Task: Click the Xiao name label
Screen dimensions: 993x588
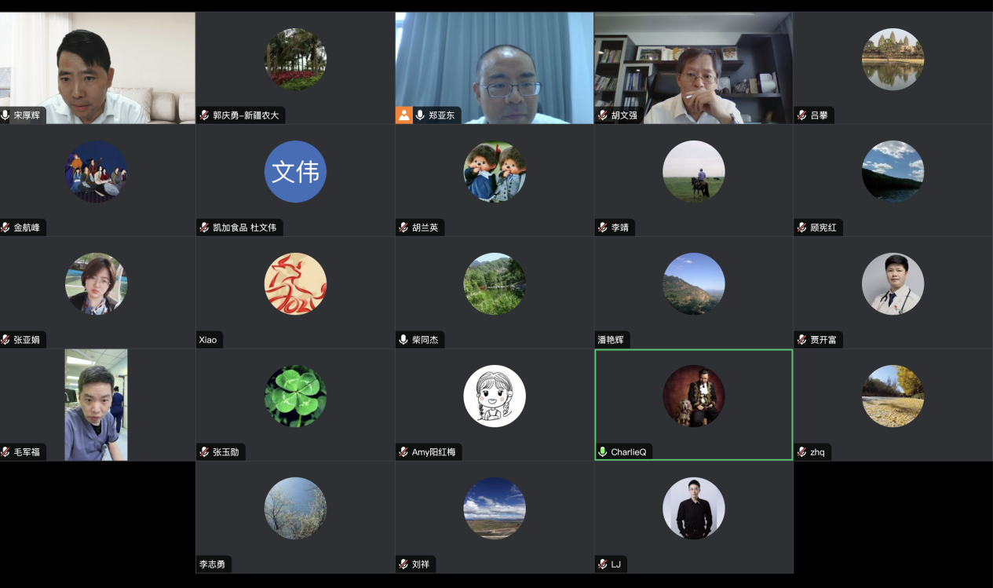Action: pos(208,340)
